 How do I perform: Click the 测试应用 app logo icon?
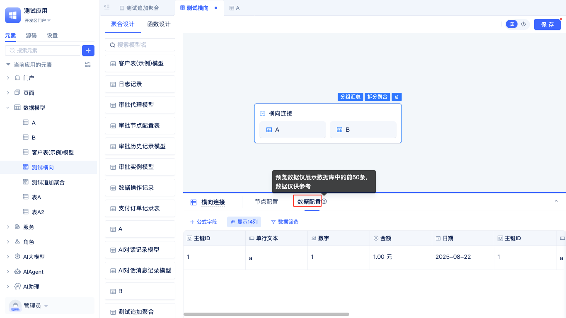point(13,15)
